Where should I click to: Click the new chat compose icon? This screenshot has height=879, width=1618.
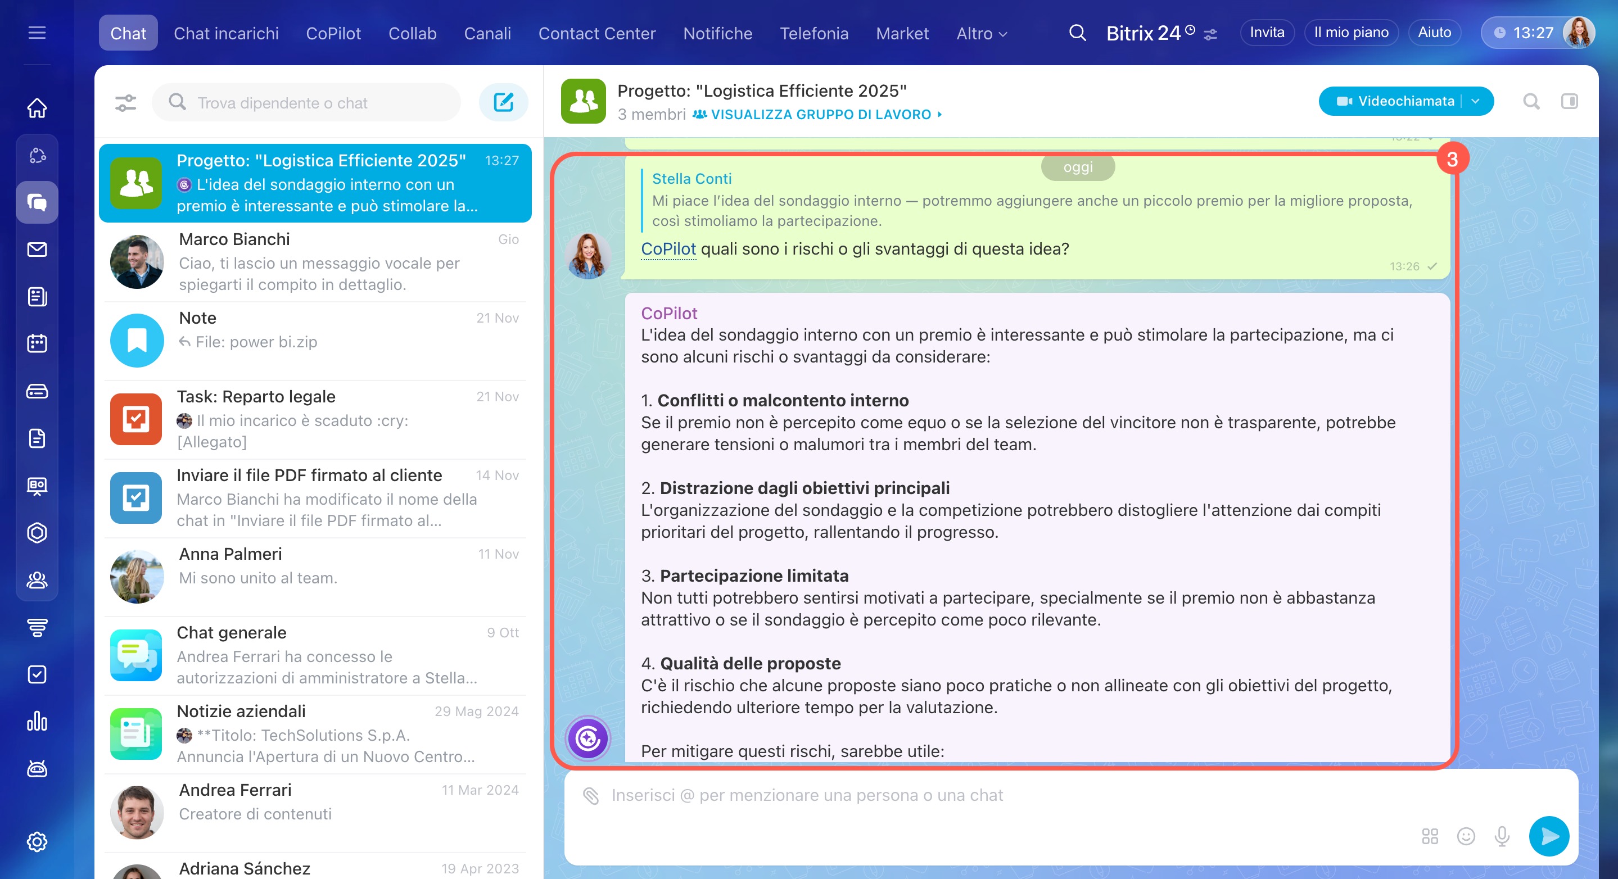[x=503, y=102]
